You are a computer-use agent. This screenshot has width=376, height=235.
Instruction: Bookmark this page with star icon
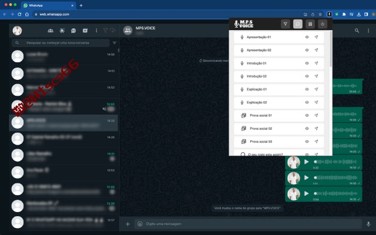click(x=320, y=14)
